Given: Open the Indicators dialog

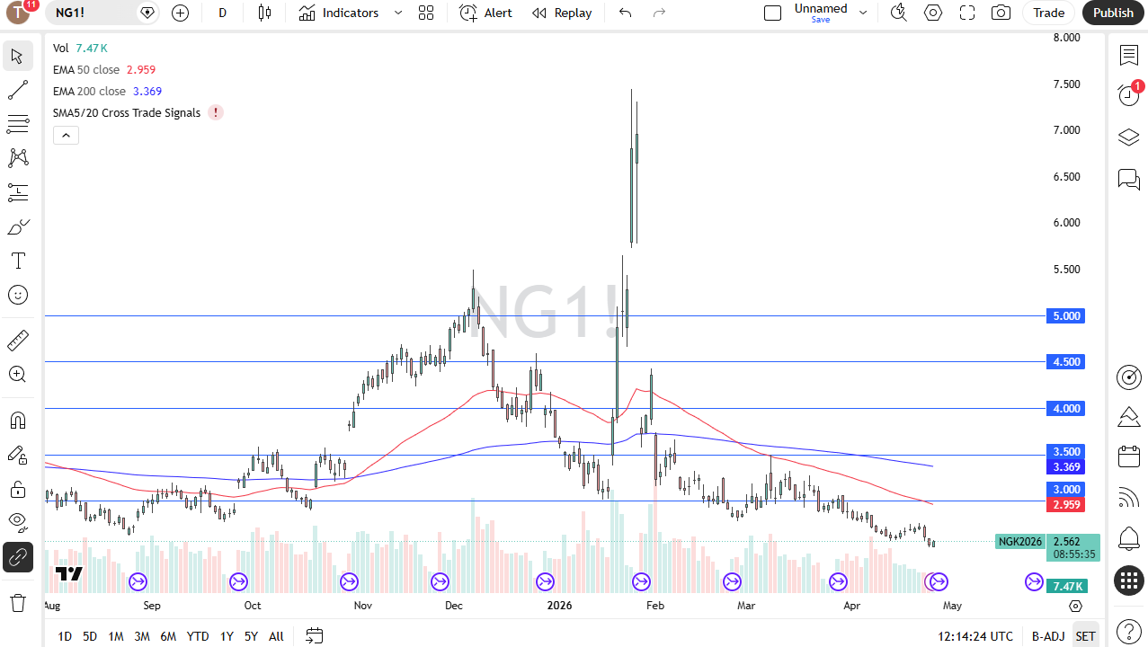Looking at the screenshot, I should (x=339, y=13).
